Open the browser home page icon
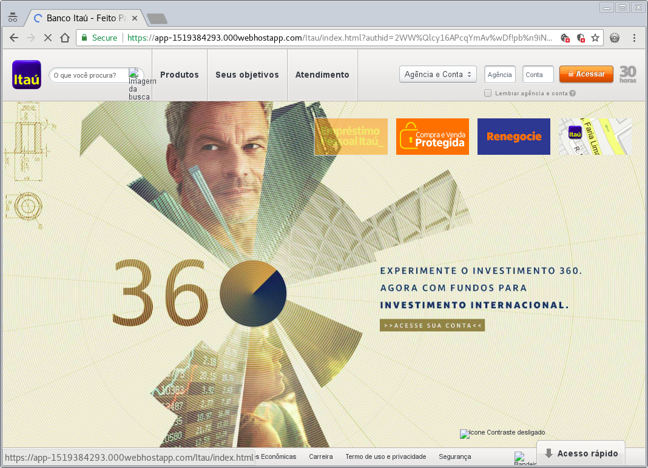 pos(65,38)
